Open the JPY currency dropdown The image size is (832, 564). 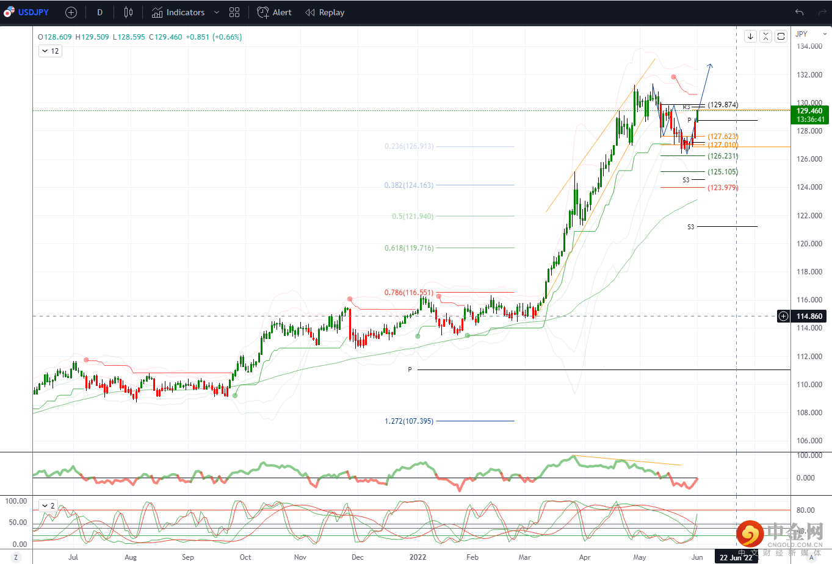click(811, 34)
